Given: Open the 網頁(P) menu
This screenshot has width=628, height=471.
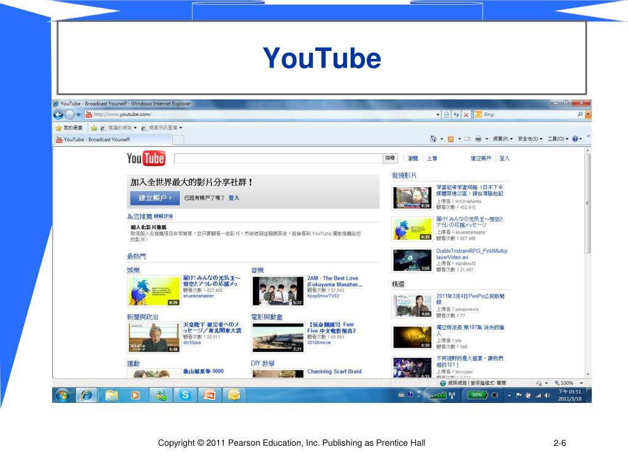Looking at the screenshot, I should pyautogui.click(x=503, y=139).
